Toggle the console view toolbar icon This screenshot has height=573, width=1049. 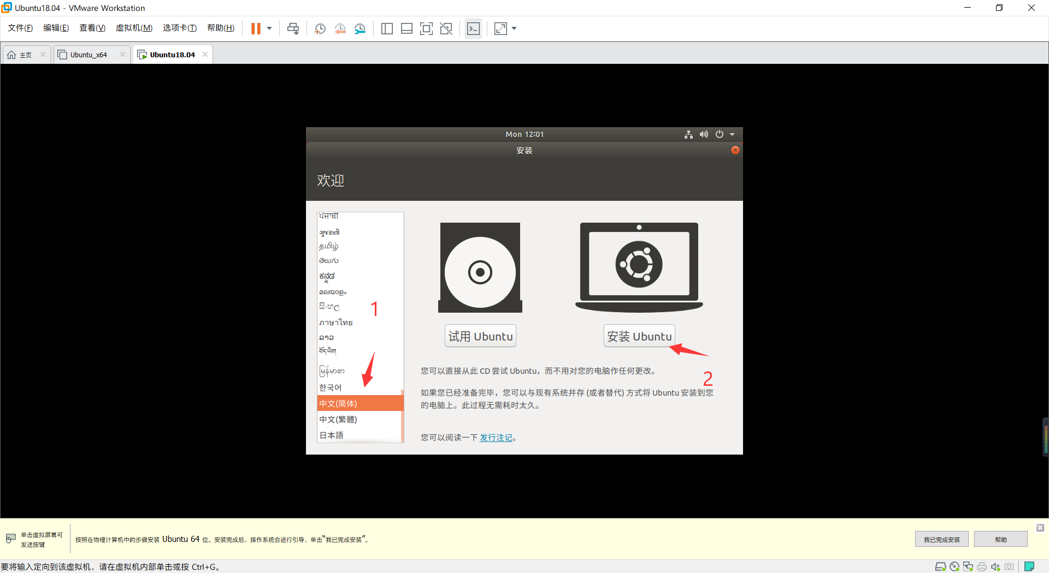point(473,28)
